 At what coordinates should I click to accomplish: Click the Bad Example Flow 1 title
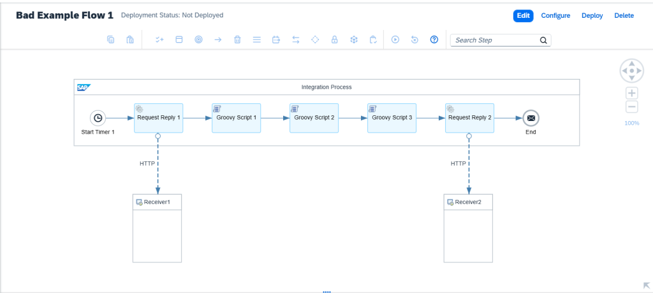click(64, 15)
